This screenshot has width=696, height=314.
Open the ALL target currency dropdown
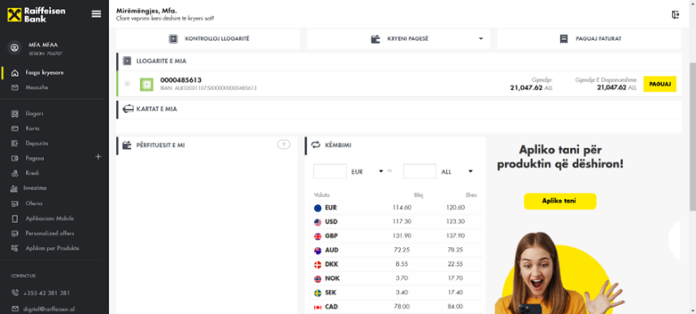pos(470,171)
